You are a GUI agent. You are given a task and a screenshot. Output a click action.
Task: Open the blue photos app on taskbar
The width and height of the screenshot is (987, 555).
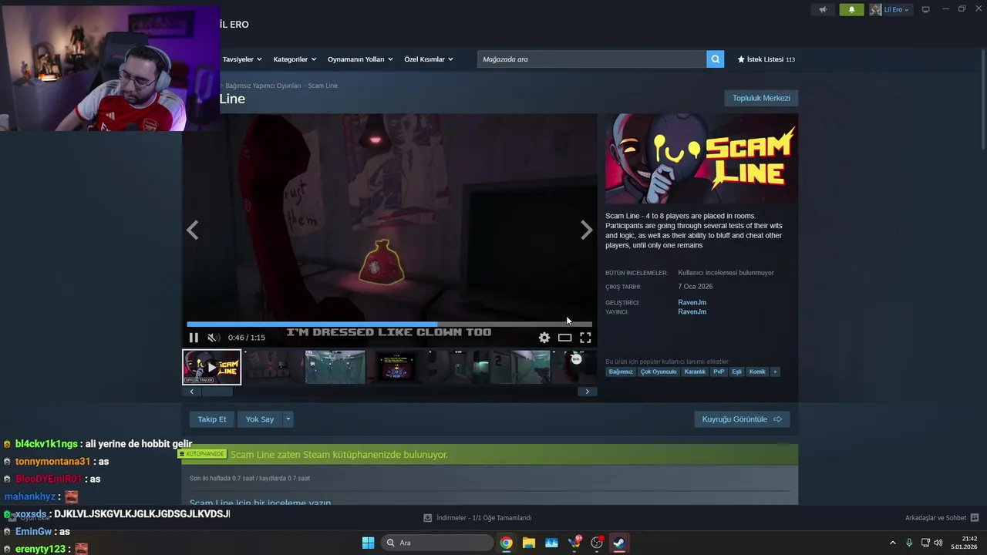551,543
